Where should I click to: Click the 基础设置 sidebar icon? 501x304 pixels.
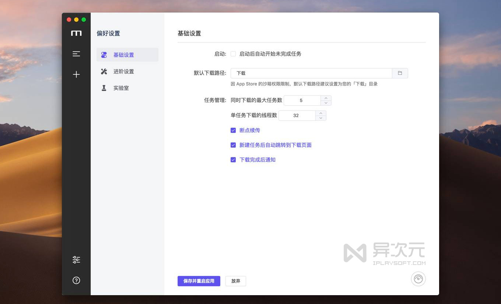click(104, 54)
